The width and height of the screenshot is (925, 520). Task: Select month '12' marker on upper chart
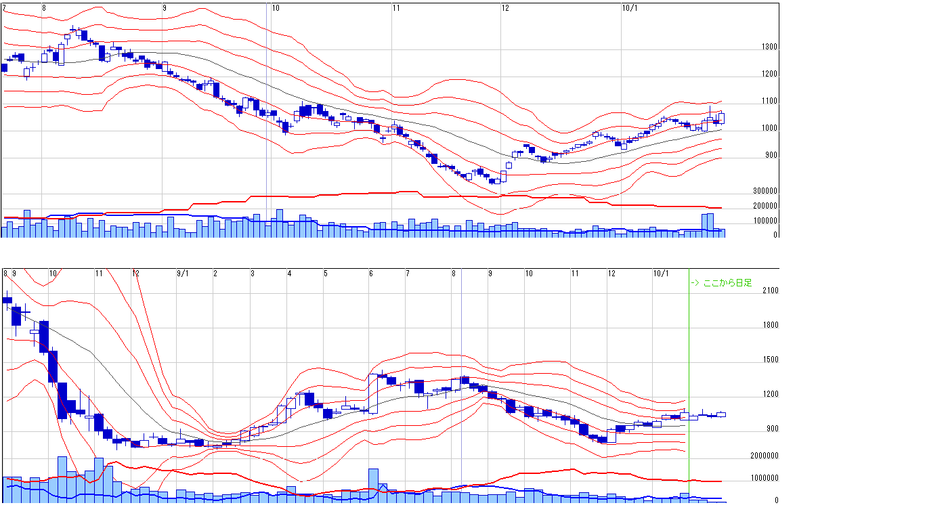pos(505,7)
